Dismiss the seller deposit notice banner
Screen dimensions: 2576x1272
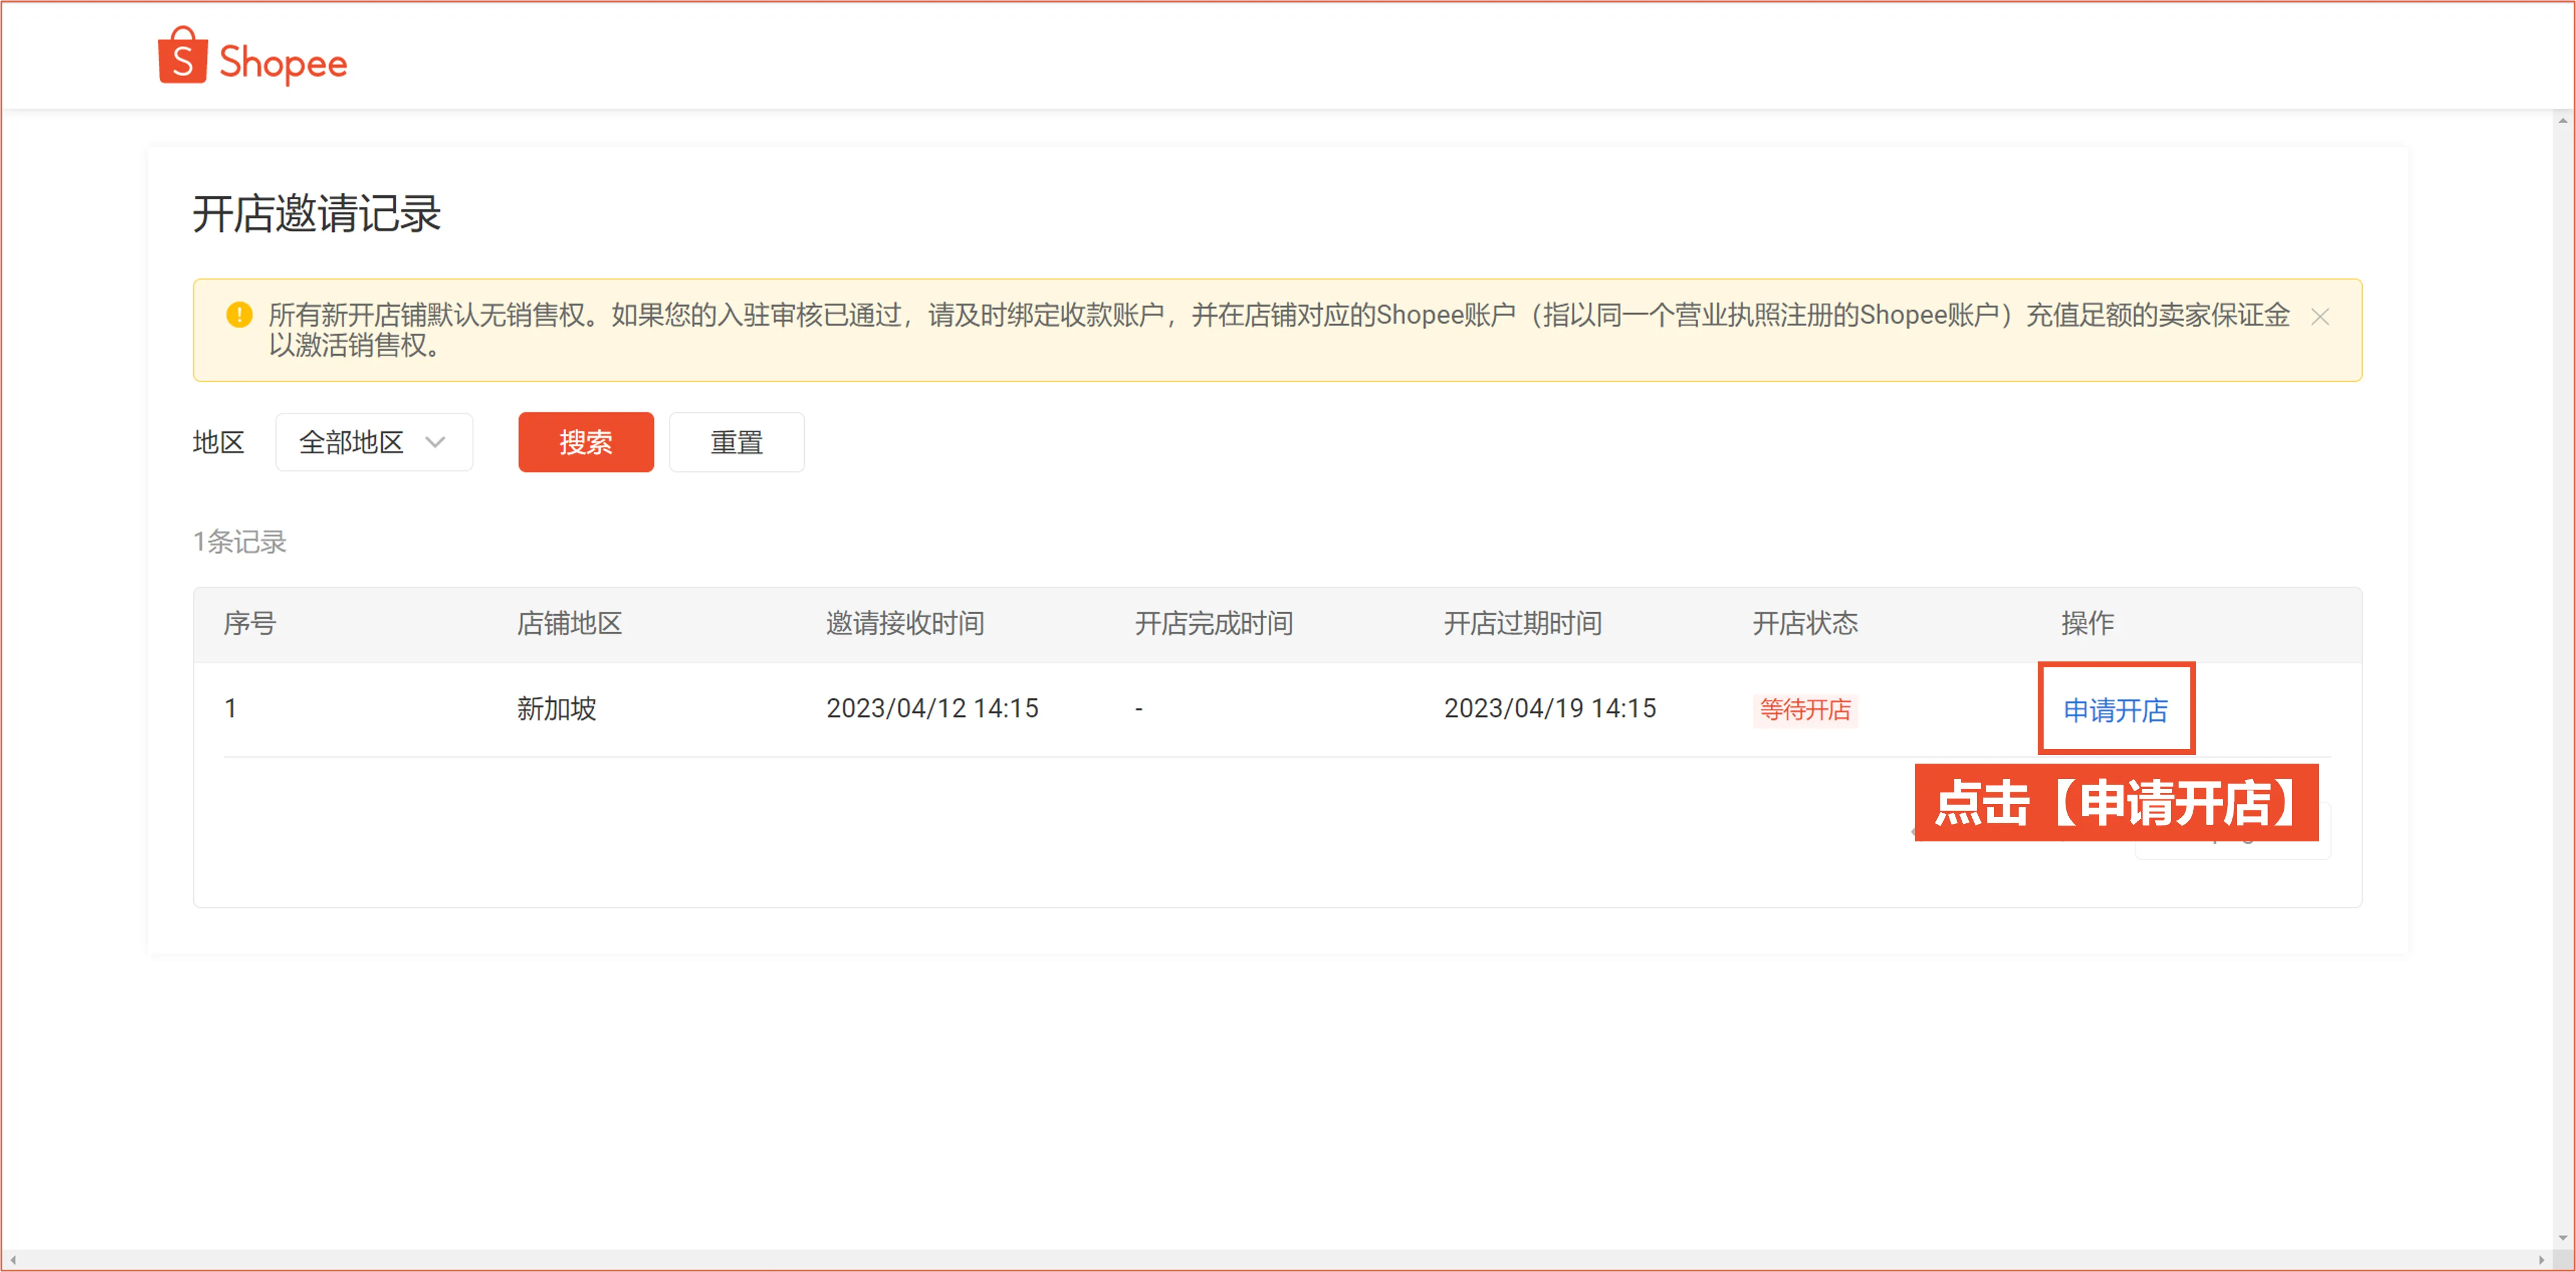[x=2321, y=317]
